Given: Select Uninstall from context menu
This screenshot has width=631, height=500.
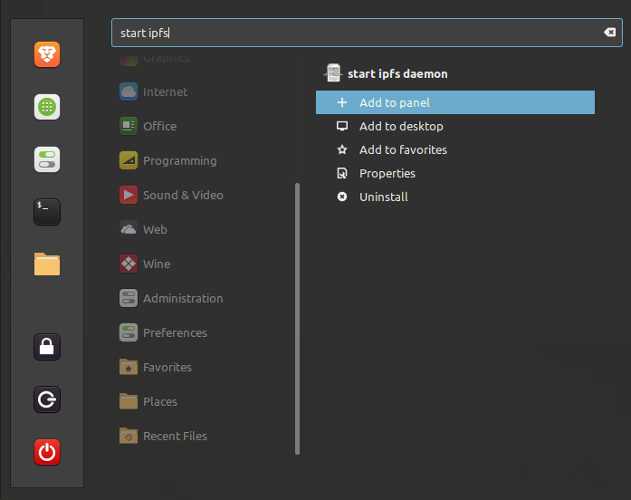Looking at the screenshot, I should (455, 197).
